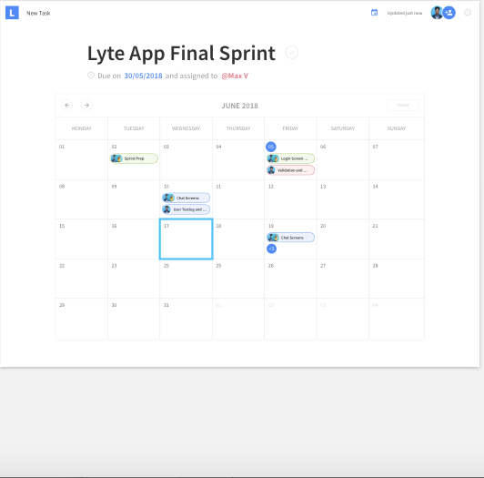Open the Login Screen event on the 05

tap(290, 158)
